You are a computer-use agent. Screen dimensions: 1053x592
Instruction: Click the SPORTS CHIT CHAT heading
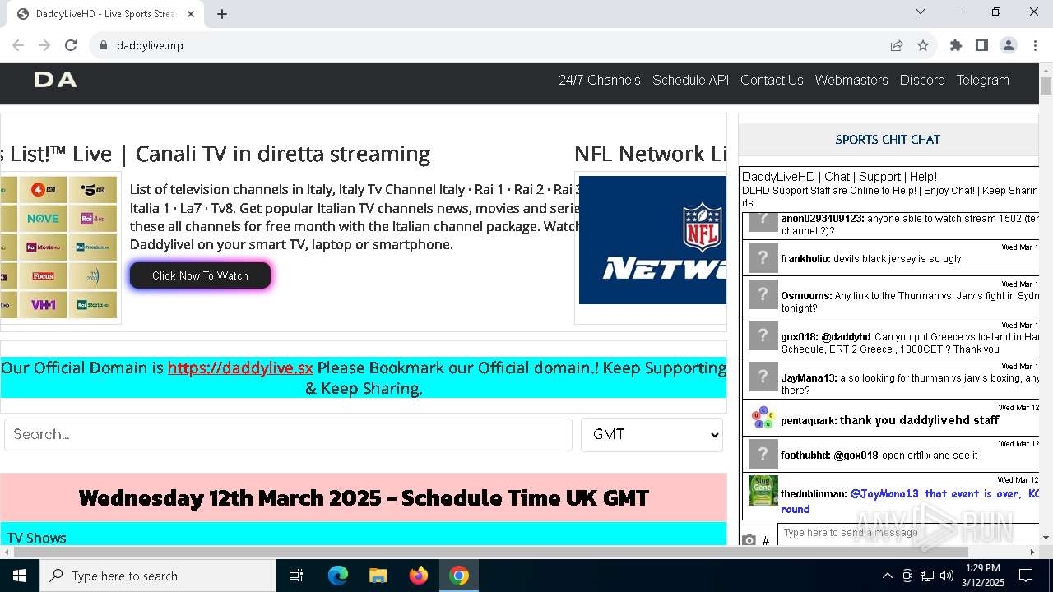tap(888, 140)
